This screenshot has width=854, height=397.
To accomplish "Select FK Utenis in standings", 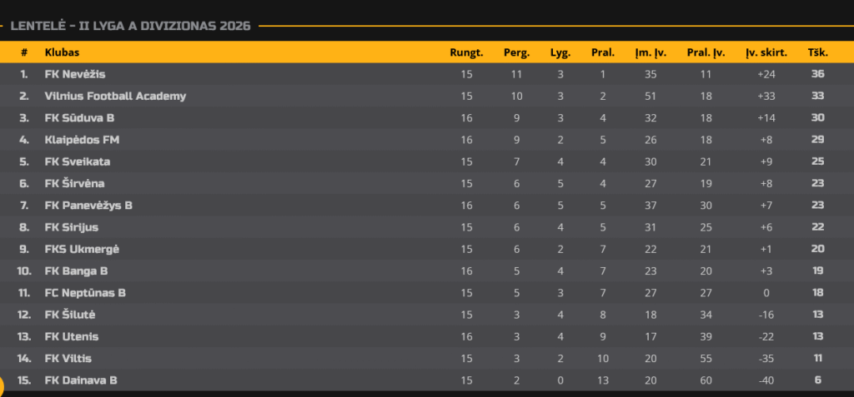I will point(72,336).
